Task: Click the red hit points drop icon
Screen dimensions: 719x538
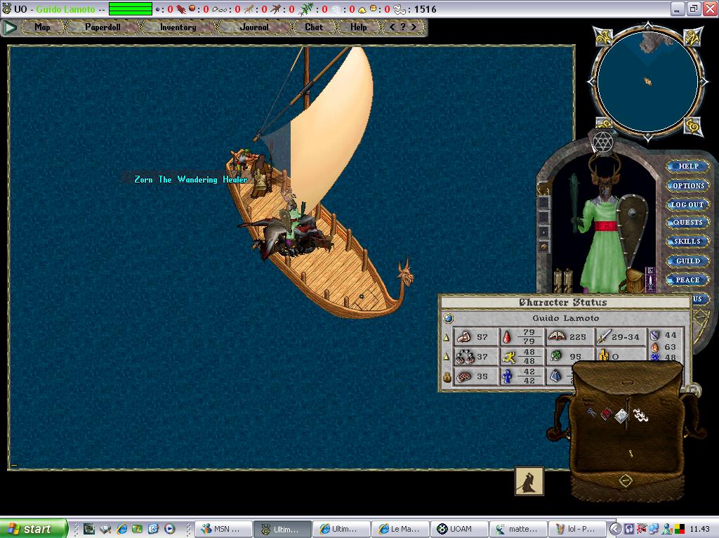Action: click(507, 337)
